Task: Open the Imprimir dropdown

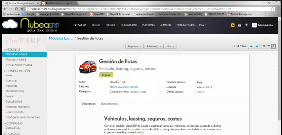Action: (x=134, y=46)
